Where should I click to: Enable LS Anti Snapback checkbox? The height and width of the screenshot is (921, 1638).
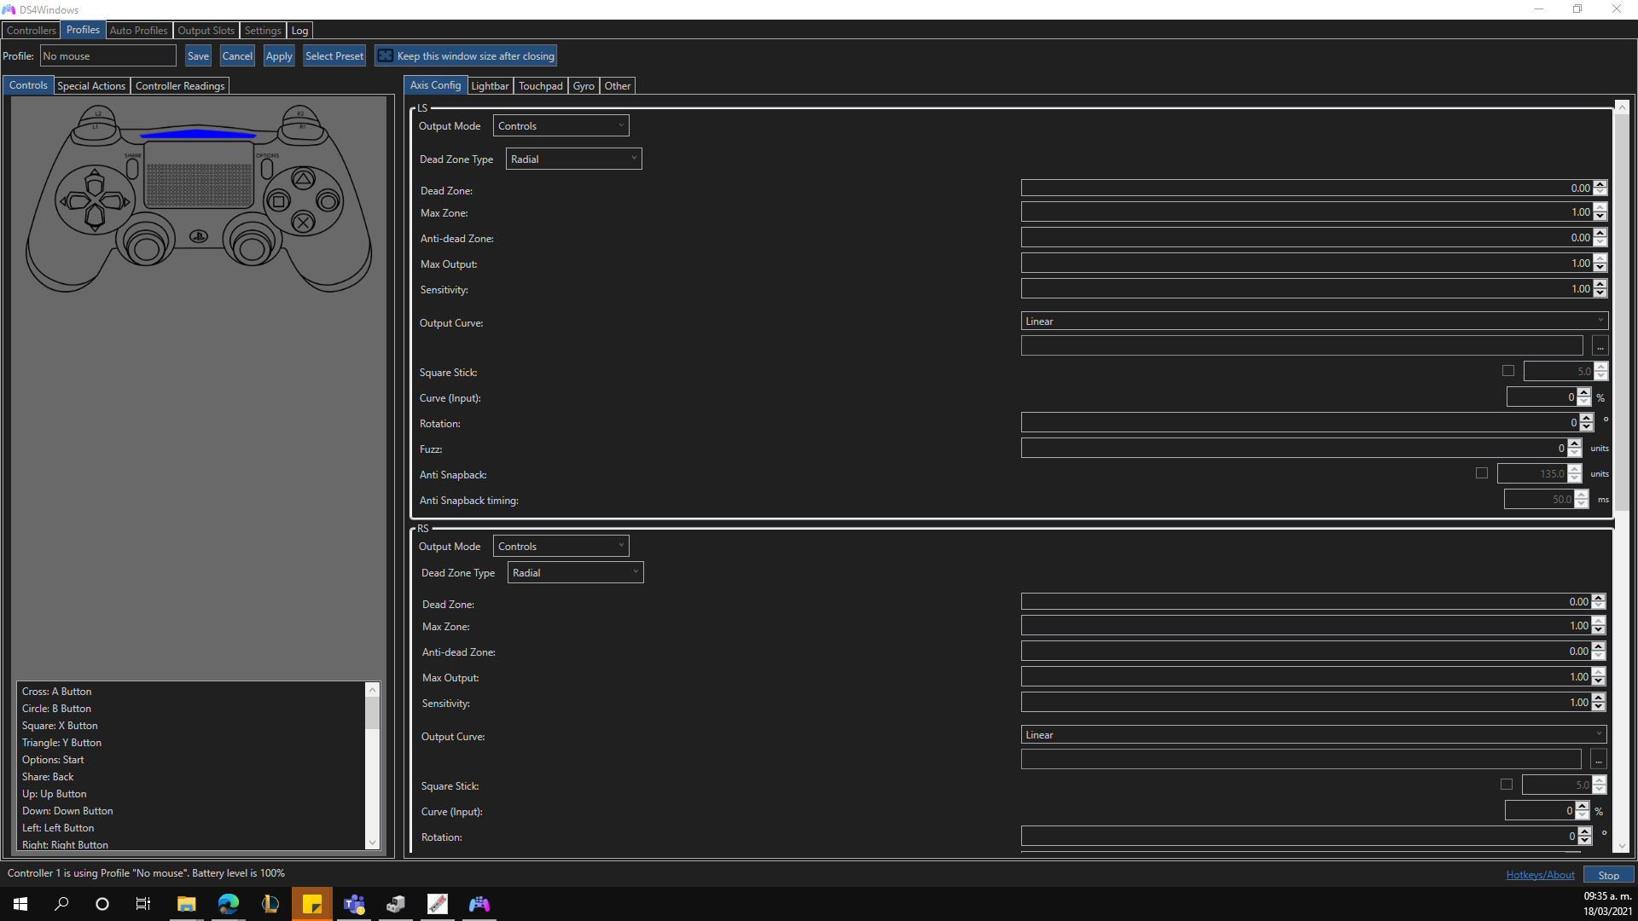[1482, 473]
